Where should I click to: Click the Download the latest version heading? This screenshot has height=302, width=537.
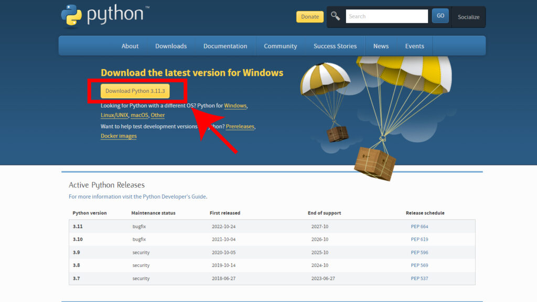[192, 72]
